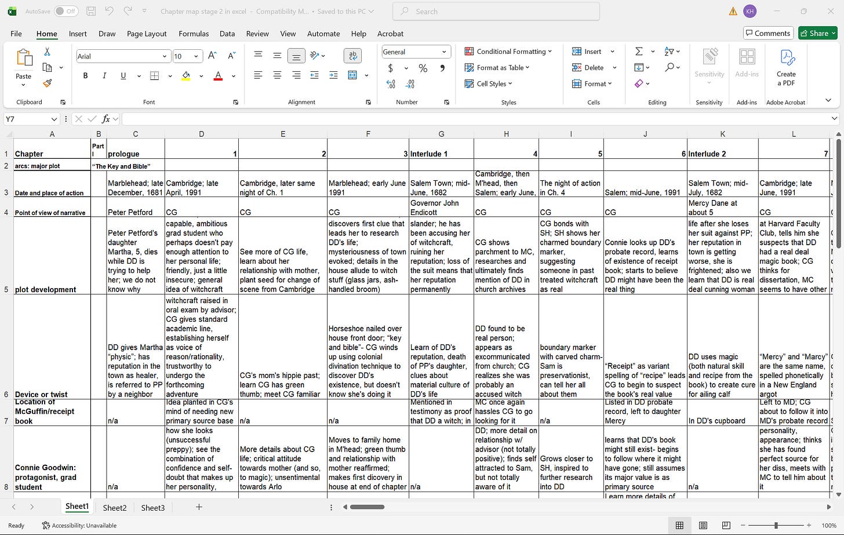This screenshot has width=844, height=535.
Task: Click the Decrease Decimal icon
Action: pyautogui.click(x=410, y=85)
